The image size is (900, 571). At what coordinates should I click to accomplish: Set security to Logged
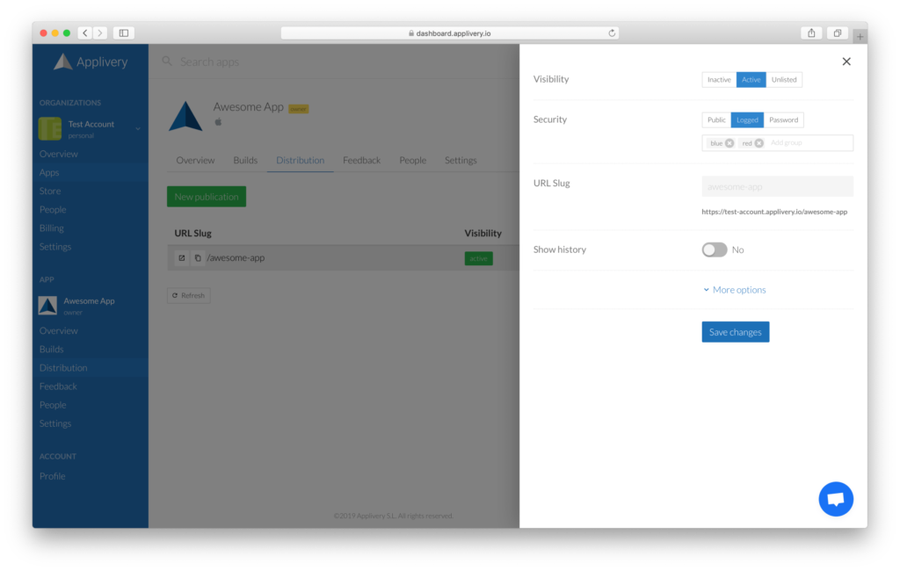coord(747,120)
